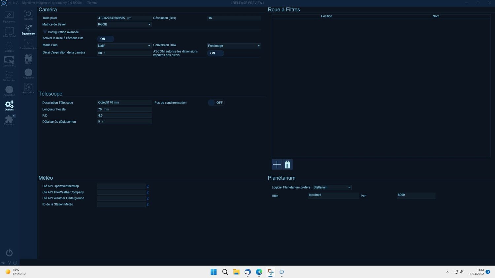Switch to the Focalisation Auto tab
Viewport: 495px width, 278px height.
coord(28,45)
